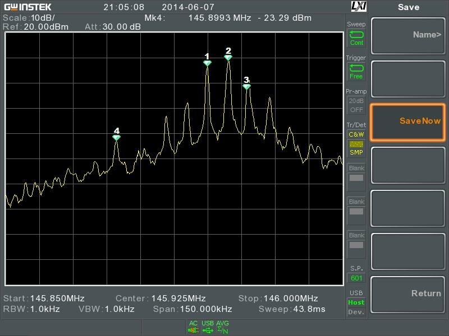449x336 pixels.
Task: Click the USB Host indicator
Action: pos(356,302)
